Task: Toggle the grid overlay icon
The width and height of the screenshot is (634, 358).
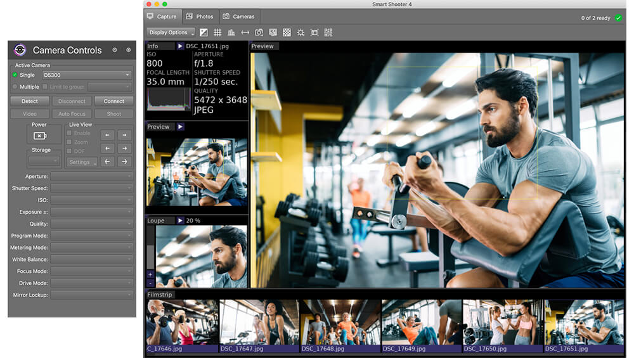Action: click(217, 32)
